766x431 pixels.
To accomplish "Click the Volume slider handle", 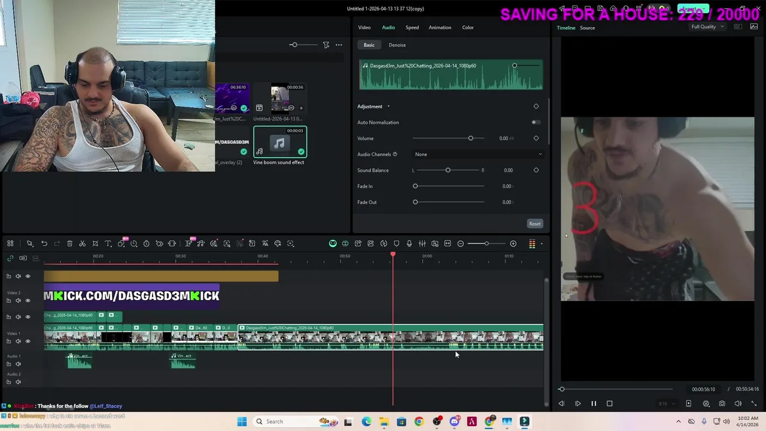I will [470, 138].
